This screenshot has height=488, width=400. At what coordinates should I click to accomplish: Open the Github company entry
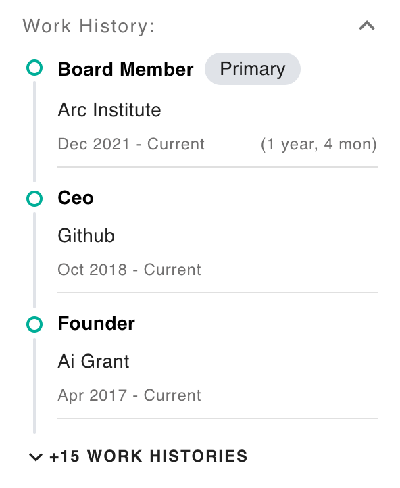(x=86, y=236)
